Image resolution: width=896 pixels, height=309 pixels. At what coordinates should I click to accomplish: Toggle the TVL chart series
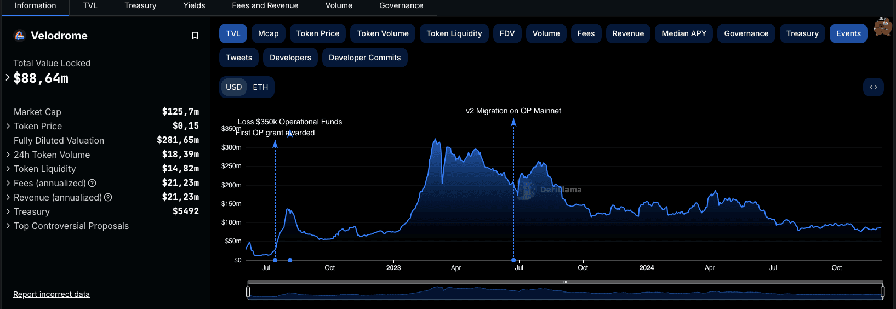(x=233, y=33)
